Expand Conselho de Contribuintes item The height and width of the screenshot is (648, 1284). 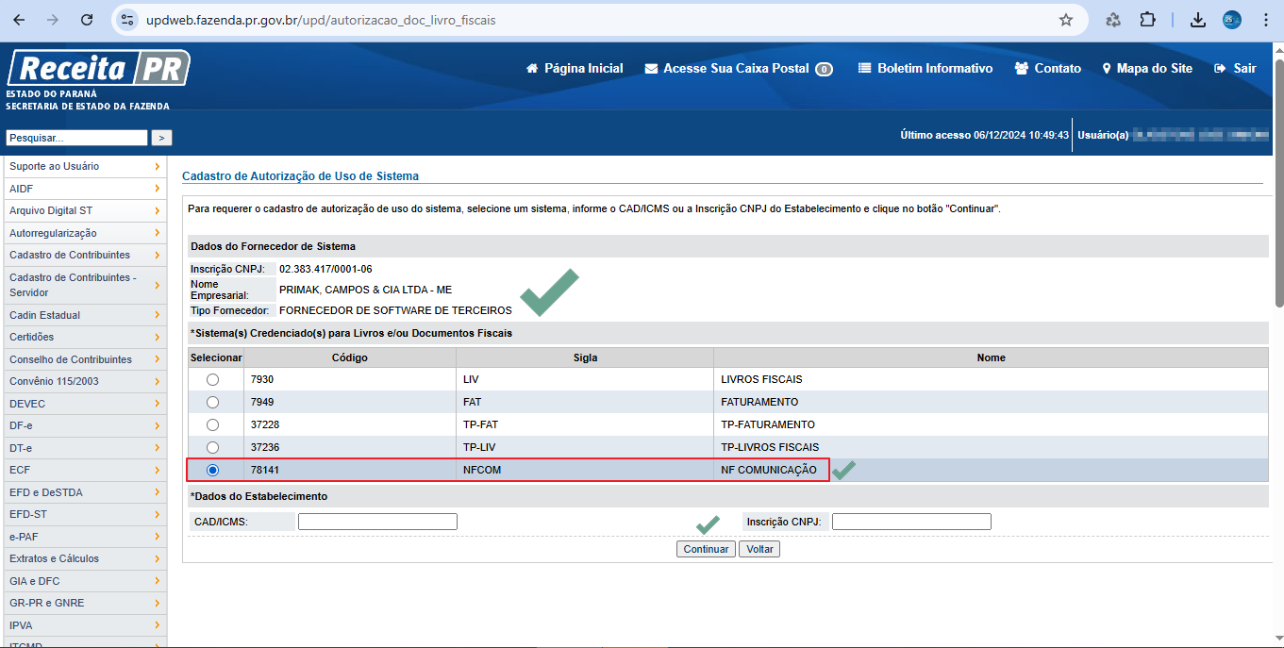84,359
